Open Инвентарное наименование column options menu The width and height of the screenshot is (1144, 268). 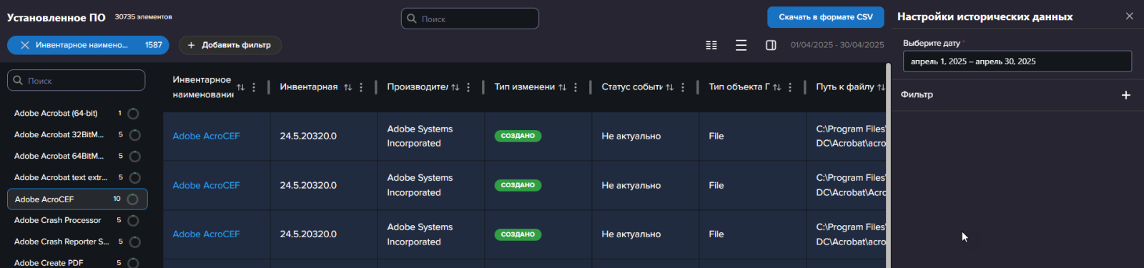(x=254, y=87)
